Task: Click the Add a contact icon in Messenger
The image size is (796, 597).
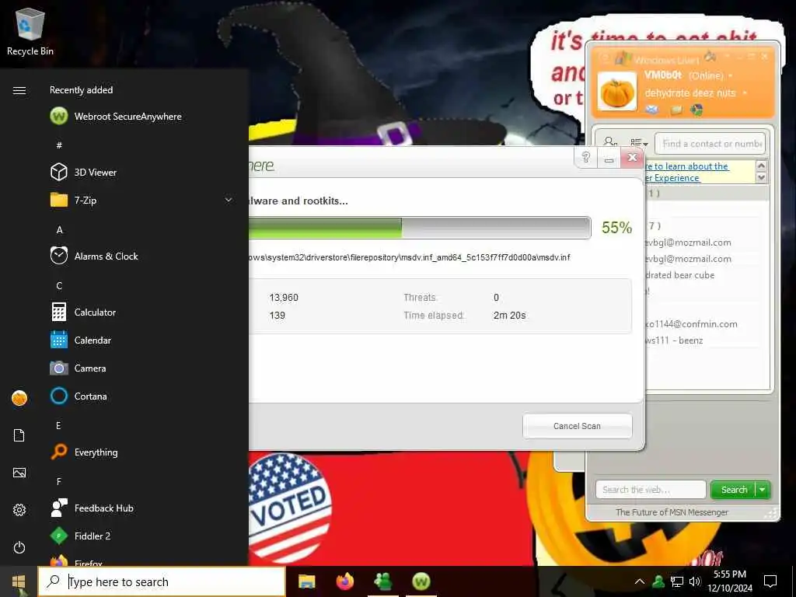Action: coord(610,143)
